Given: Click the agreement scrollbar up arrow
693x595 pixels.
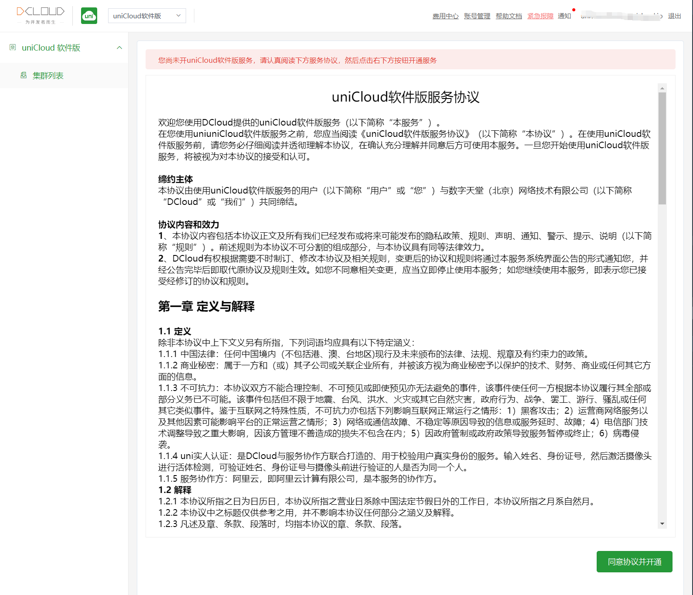Looking at the screenshot, I should pyautogui.click(x=662, y=88).
